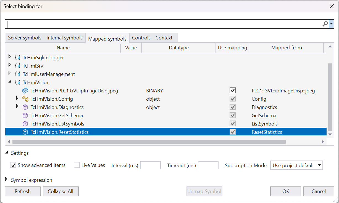Open the Subscription Mode dropdown
The image size is (339, 203).
coord(296,165)
